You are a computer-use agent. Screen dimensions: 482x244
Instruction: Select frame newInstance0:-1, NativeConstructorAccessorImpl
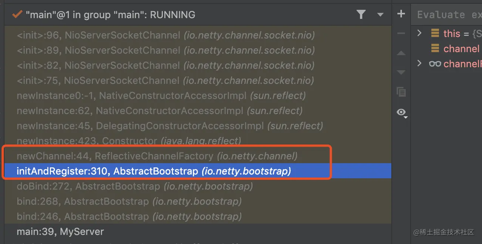[198, 96]
